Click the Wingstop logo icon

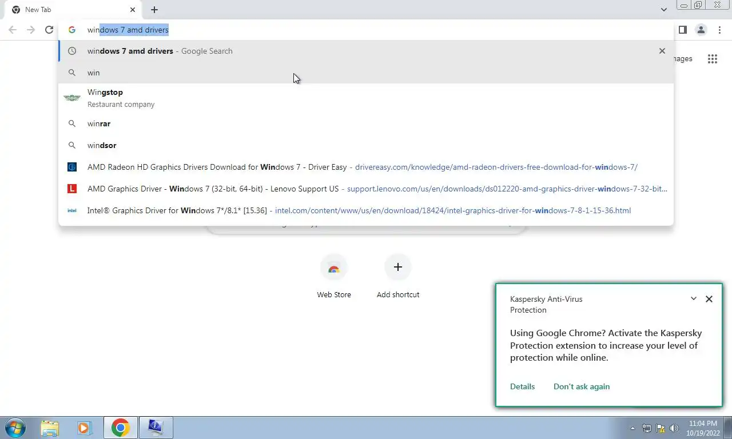pos(72,98)
